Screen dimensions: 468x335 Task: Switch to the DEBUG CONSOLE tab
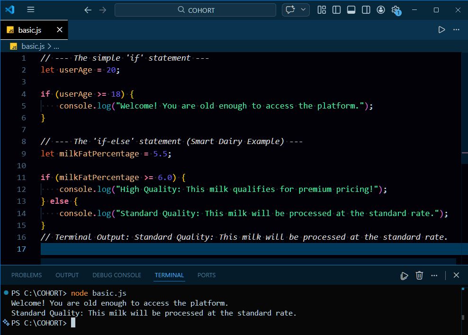click(117, 275)
